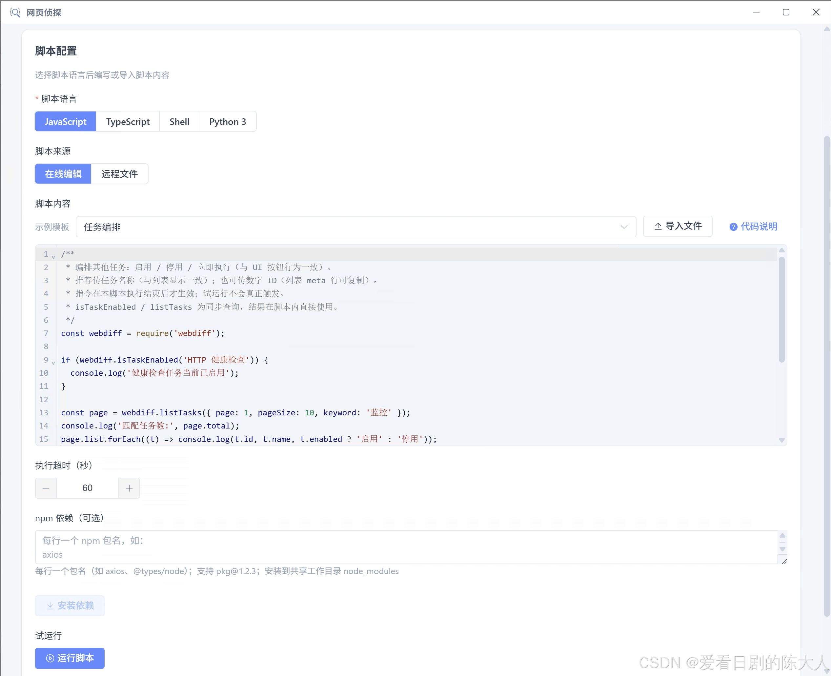Select JavaScript as script language
Screen dimensions: 831x676
click(x=66, y=122)
